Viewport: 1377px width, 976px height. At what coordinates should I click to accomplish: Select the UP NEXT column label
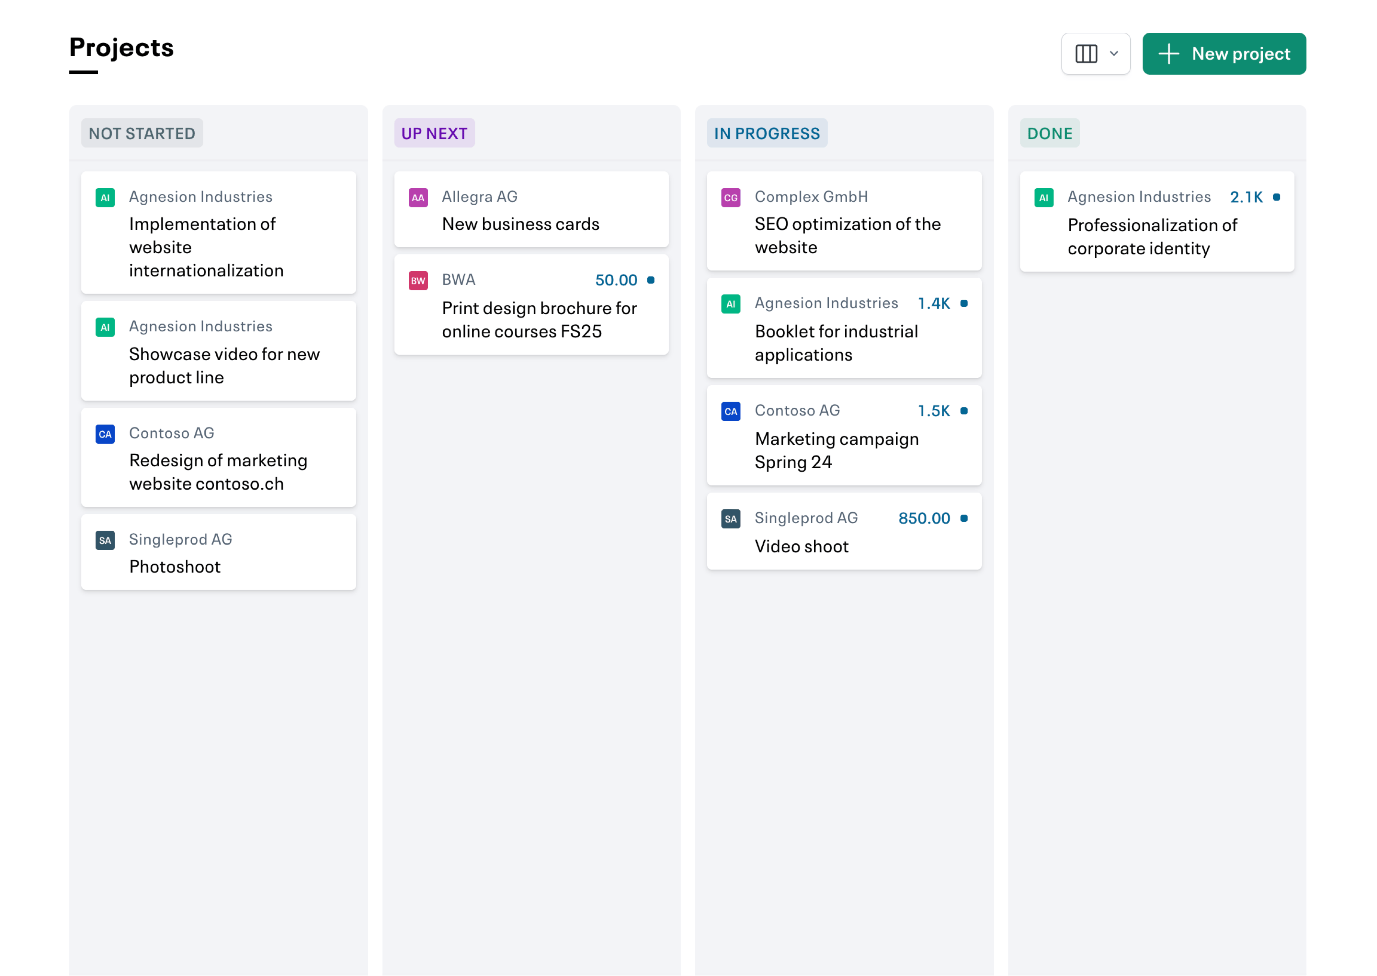coord(434,133)
